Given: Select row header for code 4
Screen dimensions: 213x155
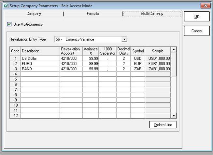Looking at the screenshot, I should (15, 74).
